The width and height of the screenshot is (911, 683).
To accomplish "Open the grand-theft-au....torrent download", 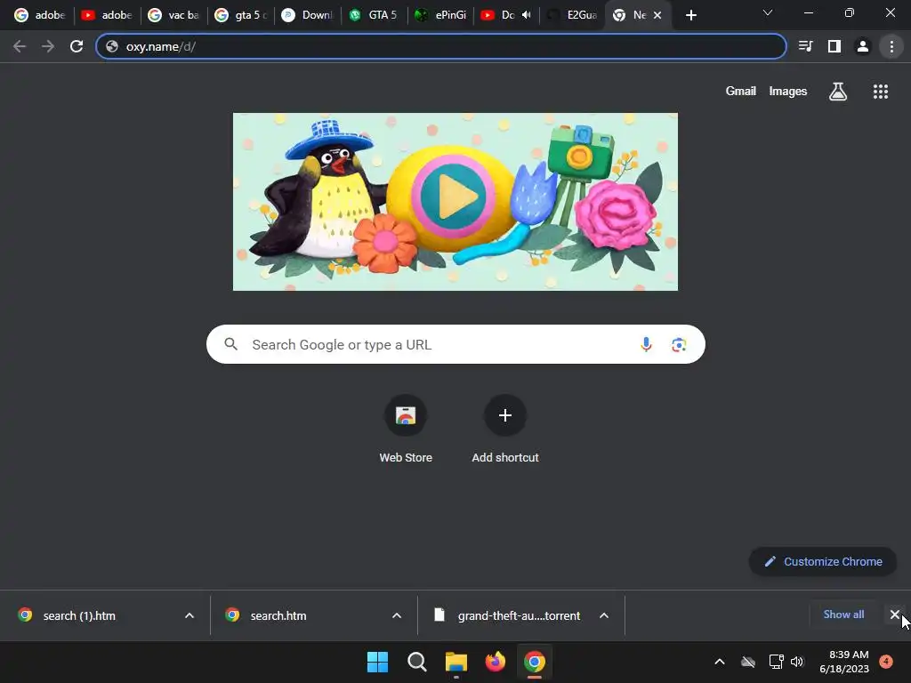I will coord(519,615).
